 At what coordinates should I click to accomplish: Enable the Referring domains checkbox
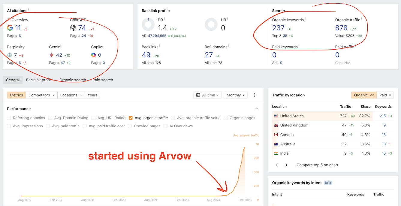[9, 118]
